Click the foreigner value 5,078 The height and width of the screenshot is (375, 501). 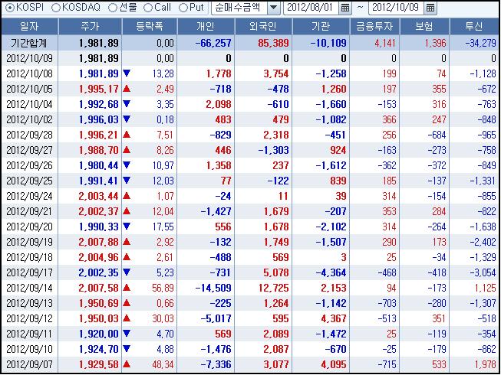(276, 272)
